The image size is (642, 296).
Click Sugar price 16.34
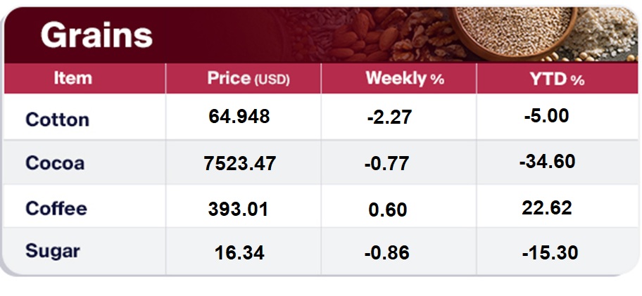pyautogui.click(x=239, y=252)
